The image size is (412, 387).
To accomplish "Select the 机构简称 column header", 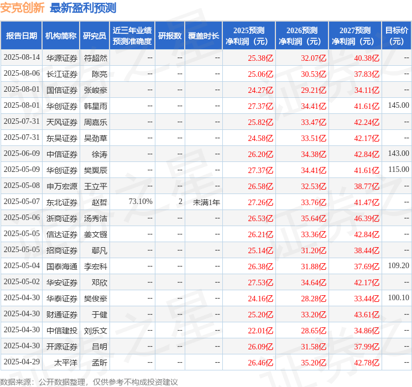I will [x=61, y=36].
